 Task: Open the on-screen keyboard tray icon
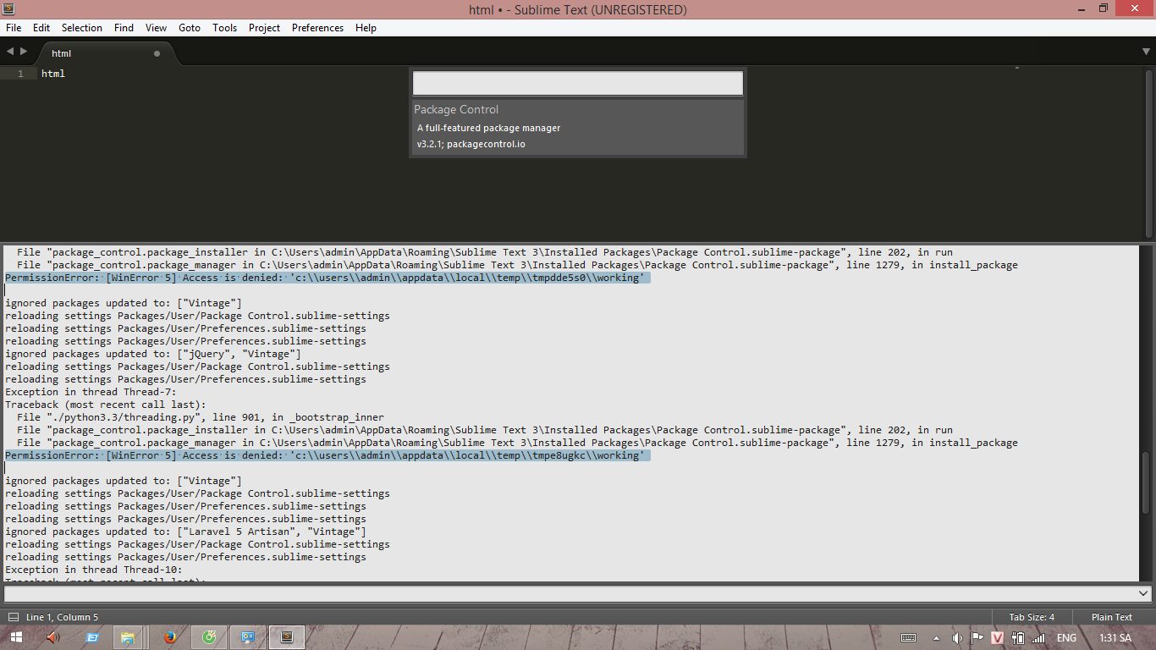click(908, 638)
